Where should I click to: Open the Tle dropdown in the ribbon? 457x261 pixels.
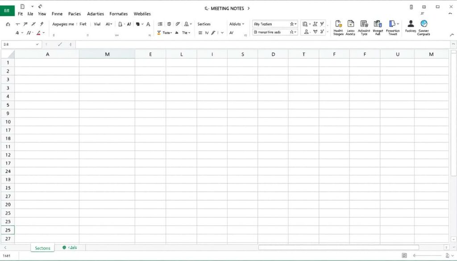coord(186,33)
